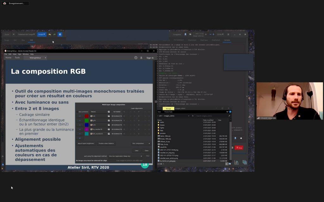The height and width of the screenshot is (202, 324).
Task: Switch to the RVB channel tab
Action: click(x=31, y=40)
